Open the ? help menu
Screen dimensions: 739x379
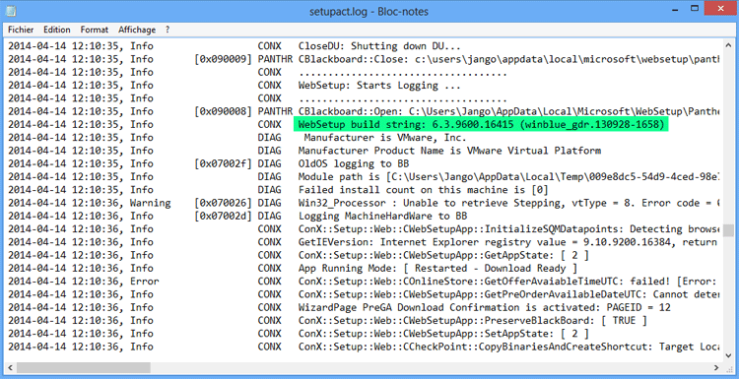tap(168, 30)
